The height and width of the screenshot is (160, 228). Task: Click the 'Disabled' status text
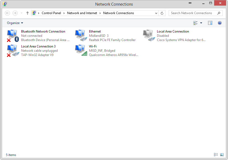point(163,36)
